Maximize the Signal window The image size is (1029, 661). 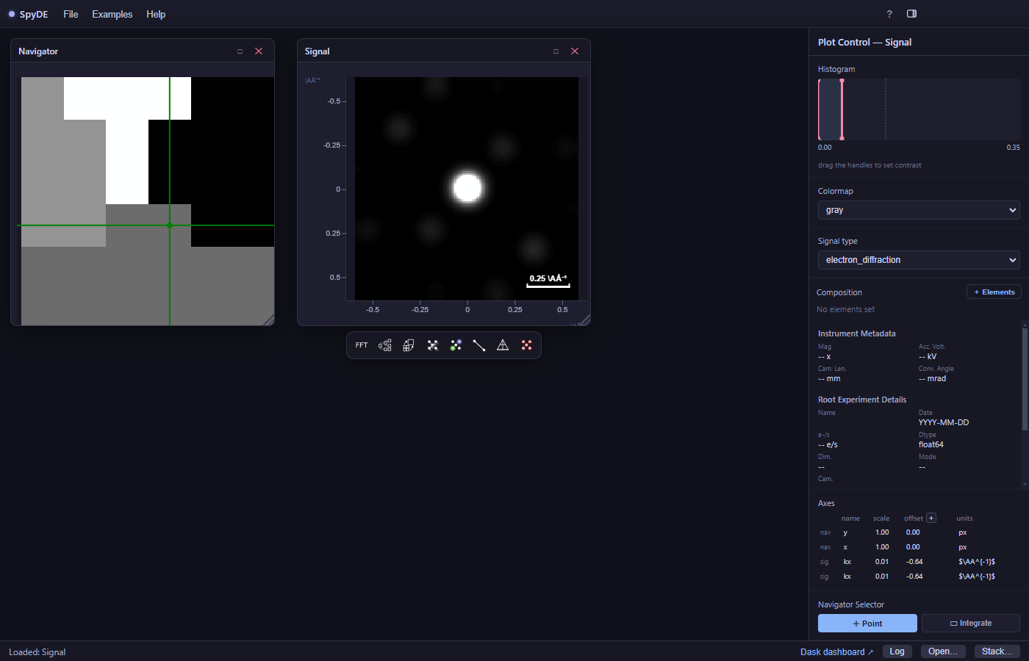pyautogui.click(x=556, y=51)
